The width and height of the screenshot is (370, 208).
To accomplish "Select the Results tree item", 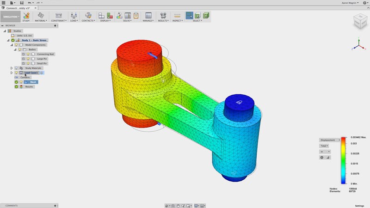I will pos(29,87).
